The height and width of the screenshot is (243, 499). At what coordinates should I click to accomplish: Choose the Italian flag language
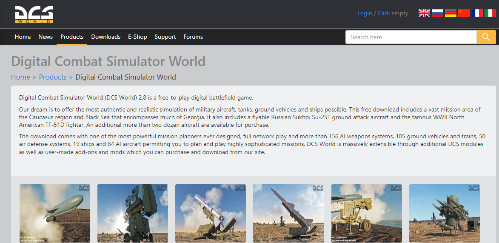[x=490, y=13]
